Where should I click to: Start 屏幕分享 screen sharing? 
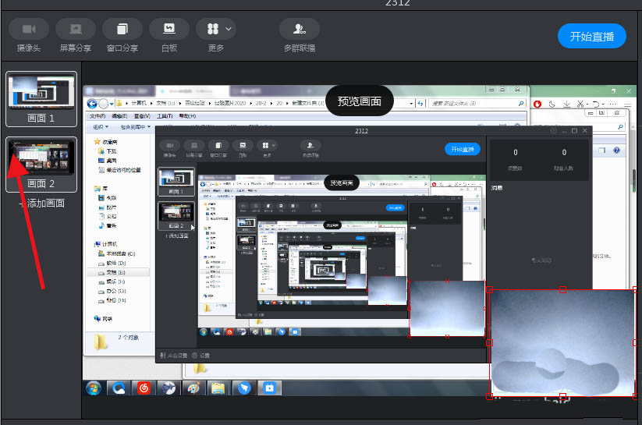[x=76, y=36]
